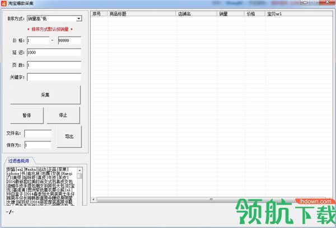The width and height of the screenshot is (336, 228).
Task: Start collection with the 采集 button
Action: [x=45, y=95]
